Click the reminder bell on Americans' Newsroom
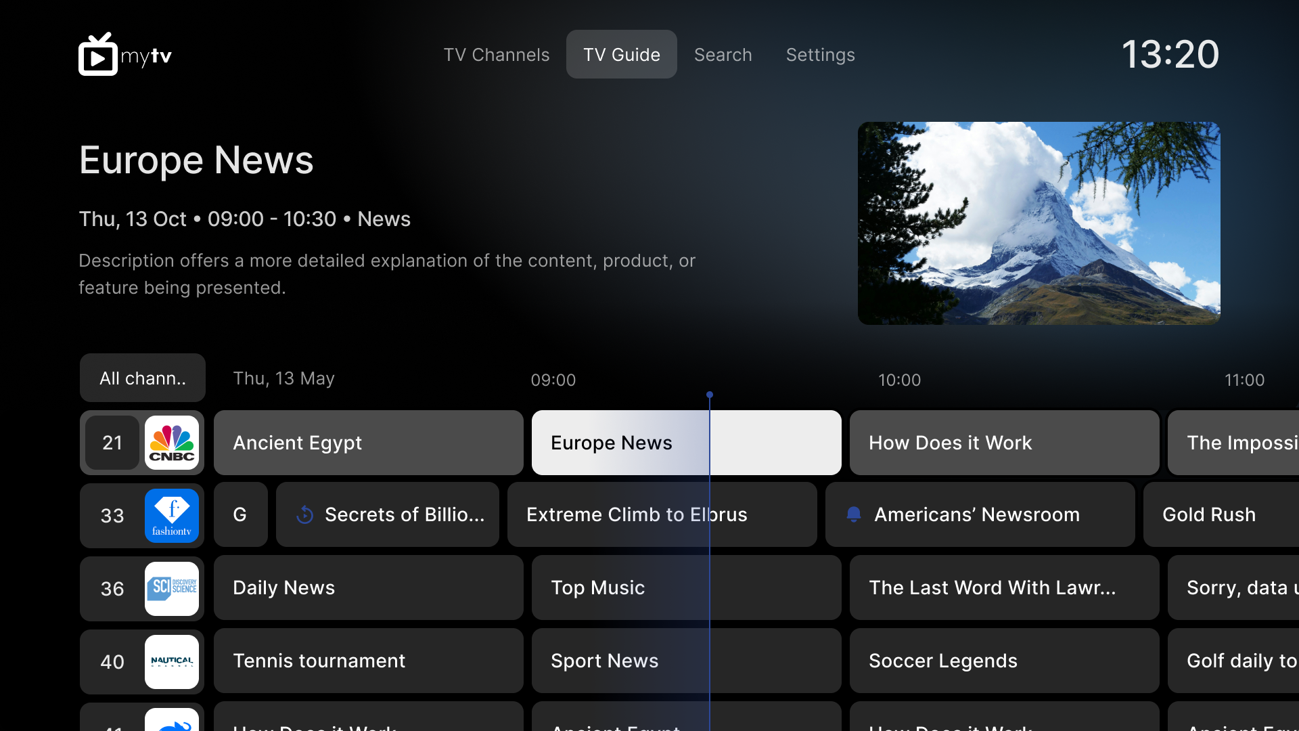This screenshot has height=731, width=1299. tap(853, 514)
